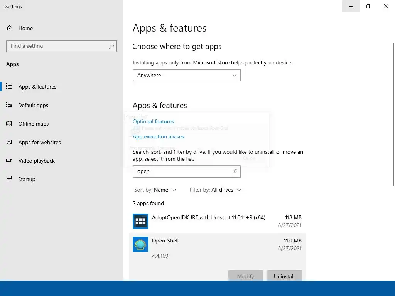The image size is (395, 296).
Task: Click the Home icon in sidebar
Action: tap(10, 28)
